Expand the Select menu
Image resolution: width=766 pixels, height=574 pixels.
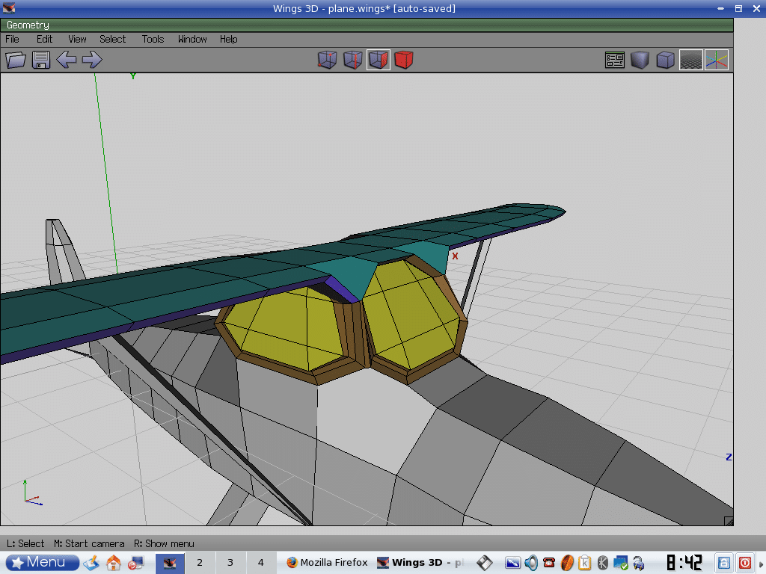(112, 39)
